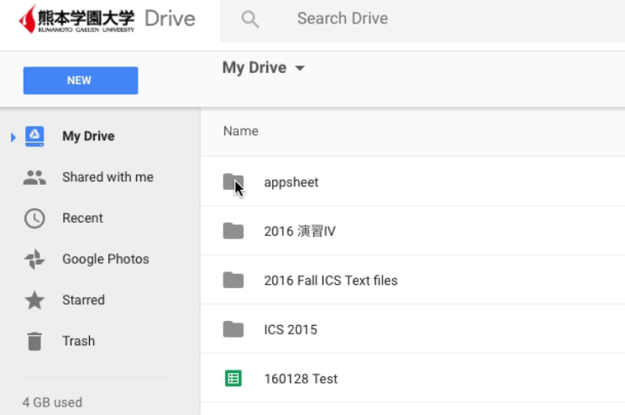
Task: Click the My Drive sidebar icon
Action: click(34, 136)
